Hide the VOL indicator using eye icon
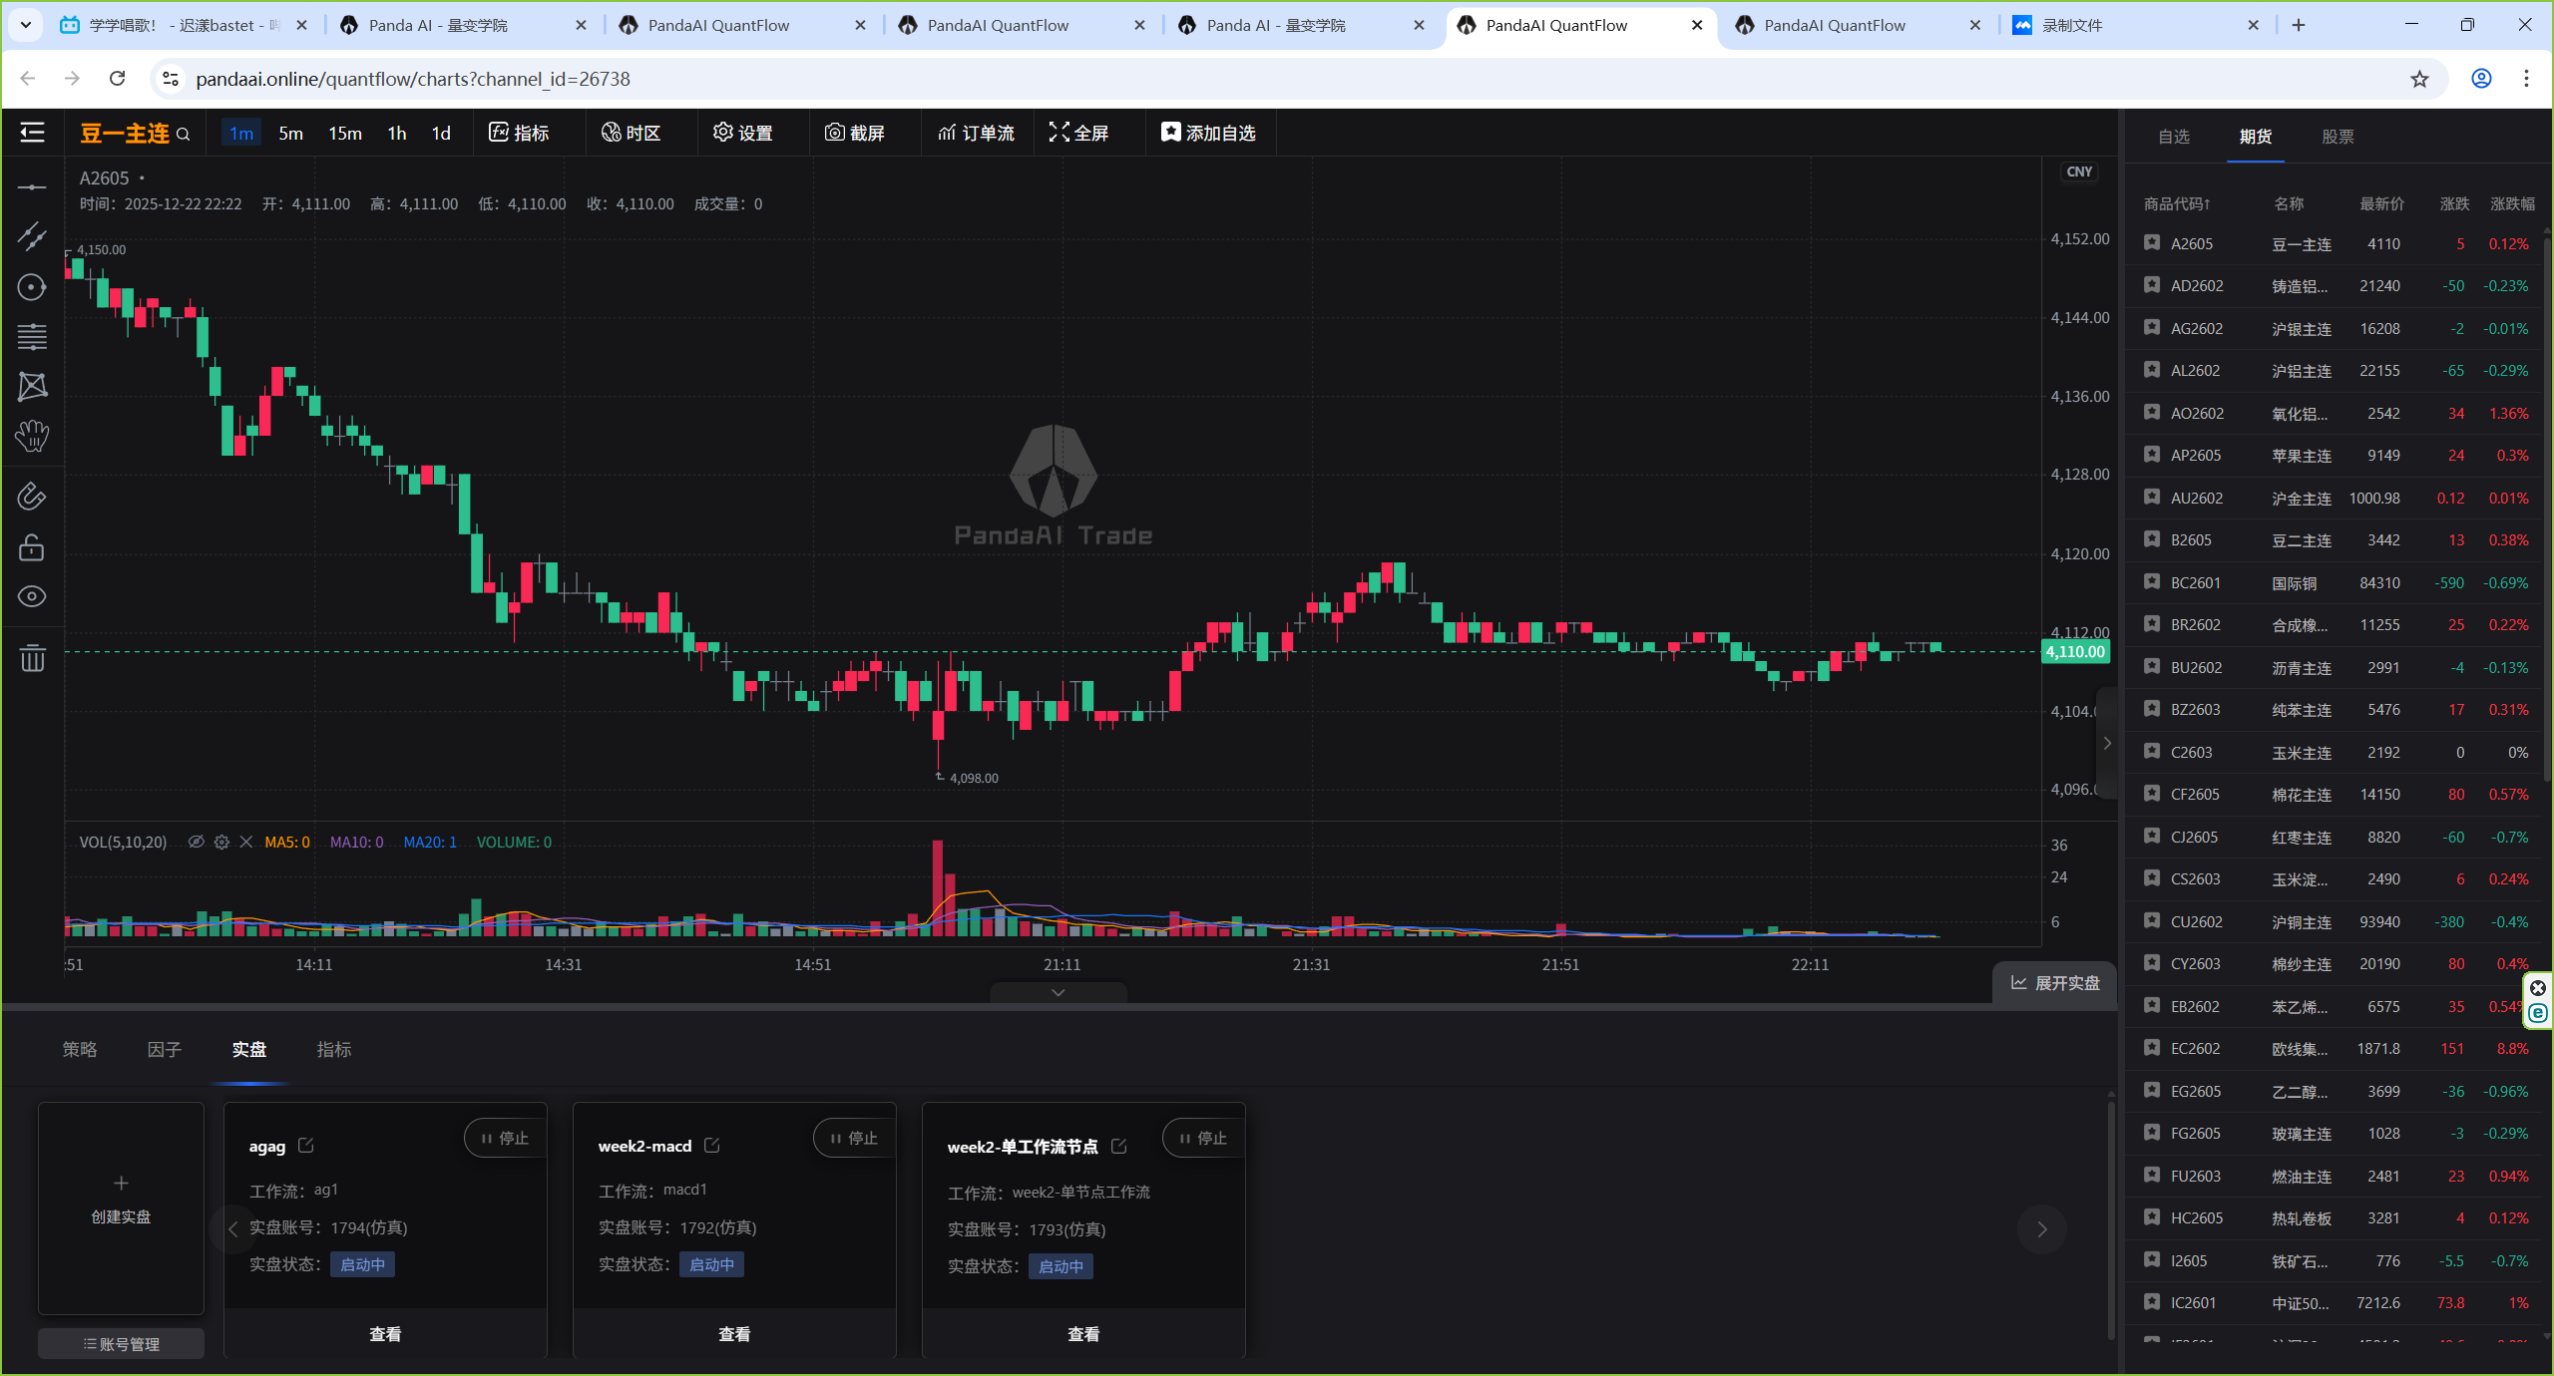 (x=197, y=843)
